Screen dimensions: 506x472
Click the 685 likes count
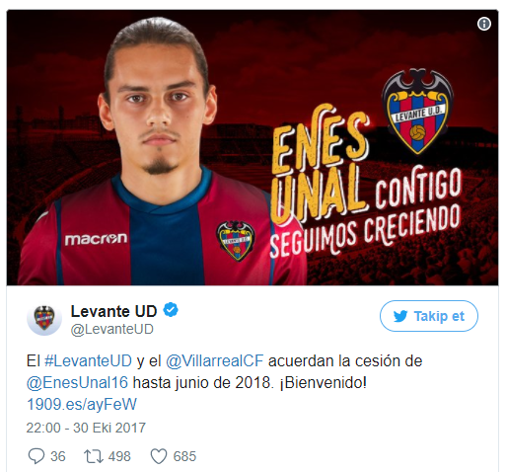[x=184, y=456]
